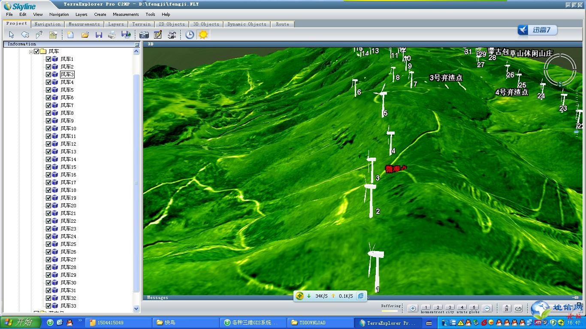Image resolution: width=586 pixels, height=329 pixels.
Task: Click the pin button on the Messages bar
Action: [x=576, y=297]
